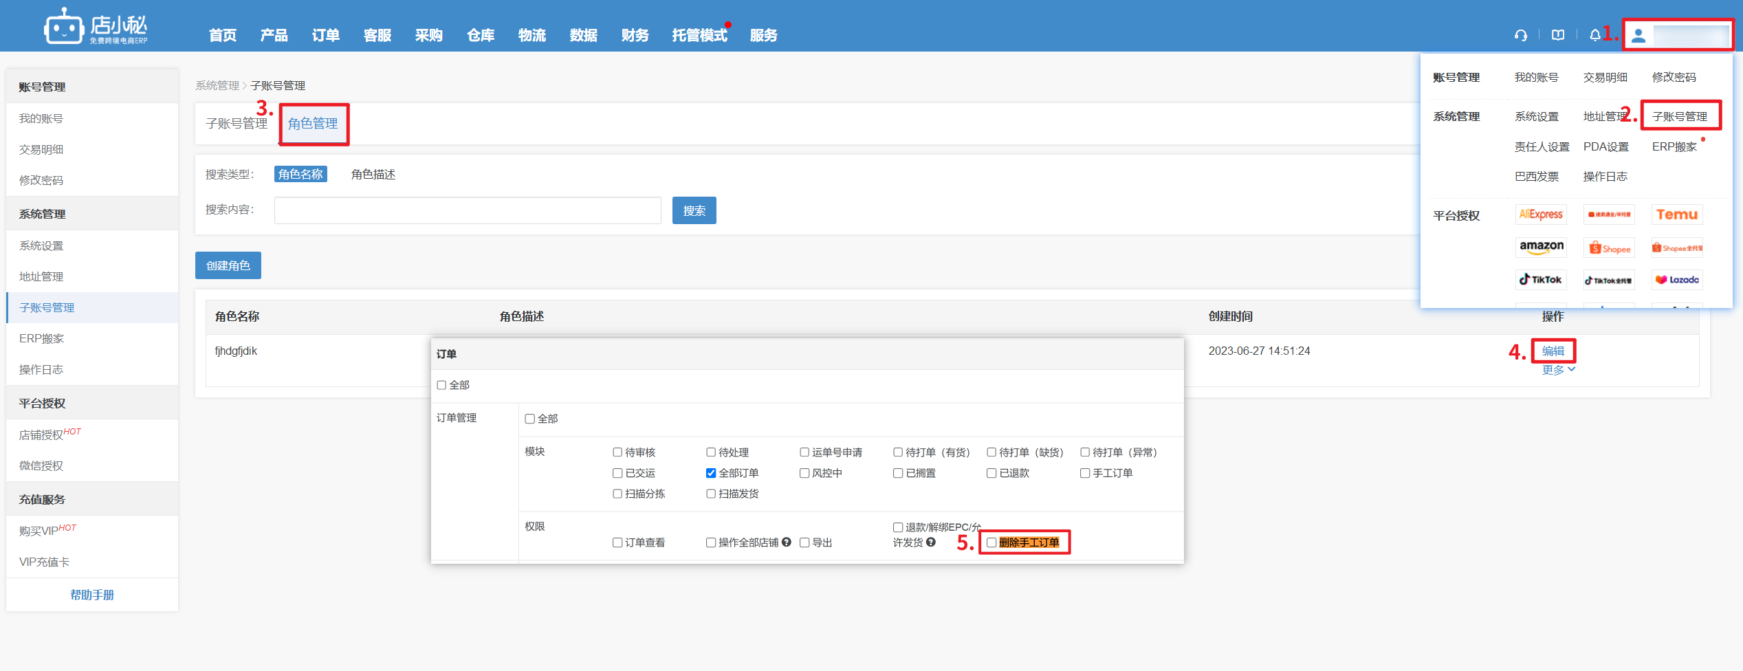Select the Amazon platform logo
1743x671 pixels.
tap(1540, 247)
